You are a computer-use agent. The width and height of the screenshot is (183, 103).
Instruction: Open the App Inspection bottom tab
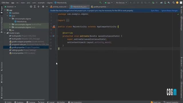[x=75, y=102]
